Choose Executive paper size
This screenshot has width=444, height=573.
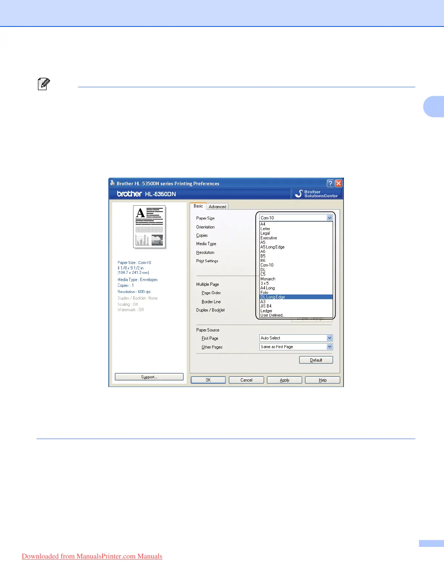[296, 238]
